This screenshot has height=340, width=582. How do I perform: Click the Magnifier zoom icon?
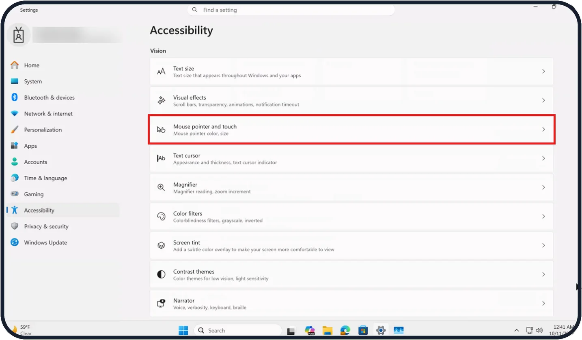click(x=161, y=187)
